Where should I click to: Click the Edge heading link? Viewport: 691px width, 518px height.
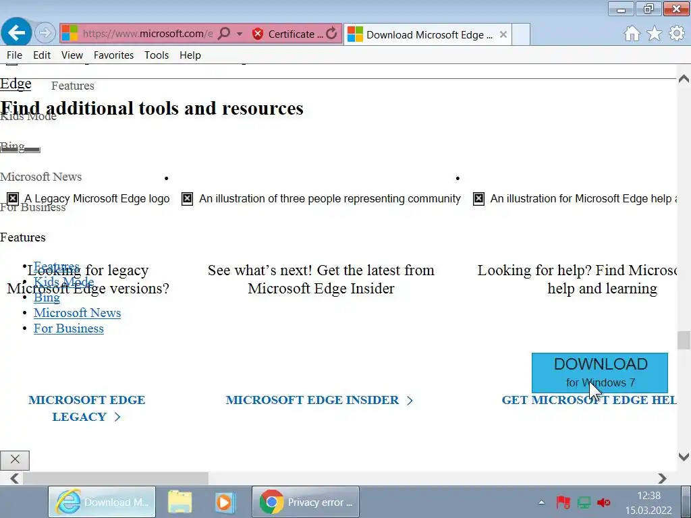(16, 84)
